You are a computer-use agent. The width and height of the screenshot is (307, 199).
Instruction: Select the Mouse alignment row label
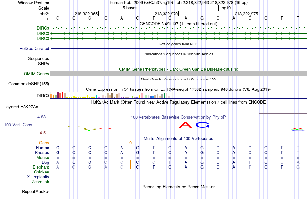point(43,158)
